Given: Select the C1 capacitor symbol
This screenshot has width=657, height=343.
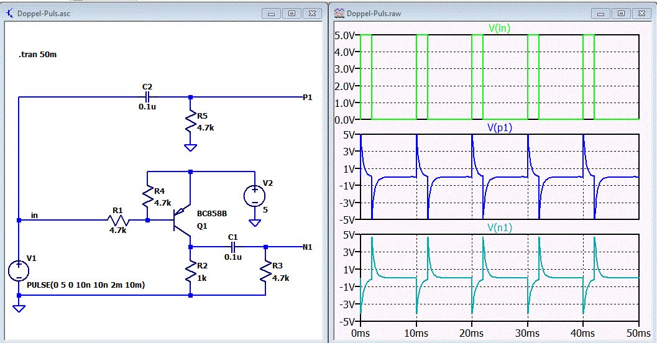Looking at the screenshot, I should pyautogui.click(x=232, y=246).
